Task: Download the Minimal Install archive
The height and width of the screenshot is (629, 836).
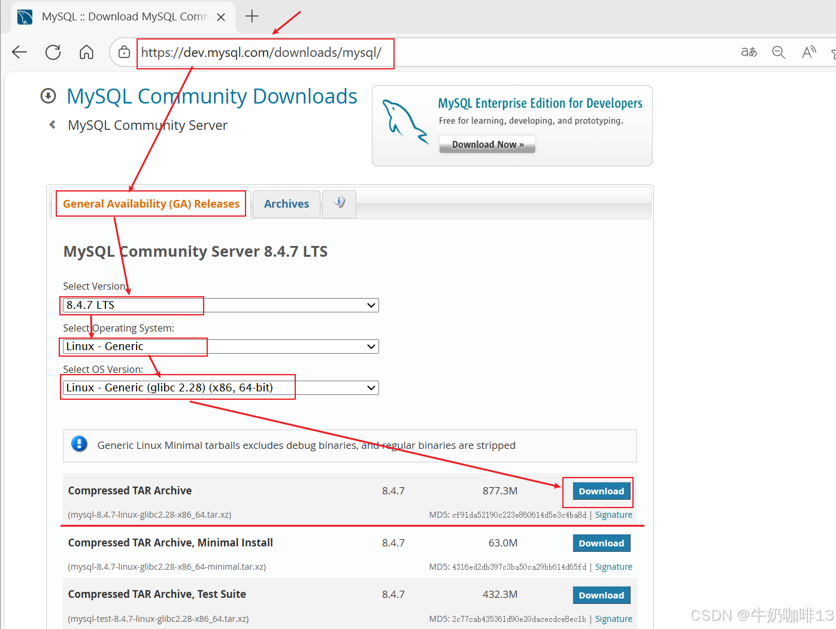Action: tap(601, 543)
